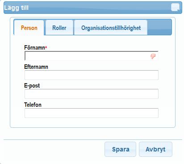Cancel using the Avbryt button
Image resolution: width=184 pixels, height=164 pixels.
[x=155, y=149]
